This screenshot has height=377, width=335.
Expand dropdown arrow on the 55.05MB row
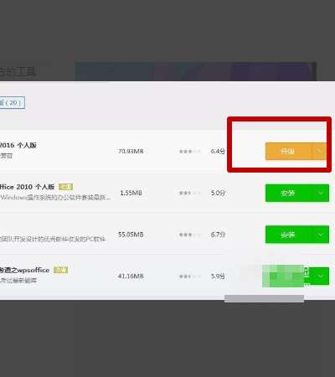pyautogui.click(x=321, y=235)
